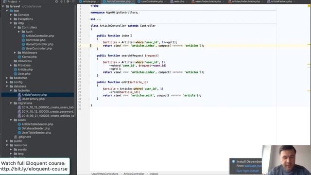Click 'Run npm install' link in notification
The image size is (311, 175).
click(247, 171)
